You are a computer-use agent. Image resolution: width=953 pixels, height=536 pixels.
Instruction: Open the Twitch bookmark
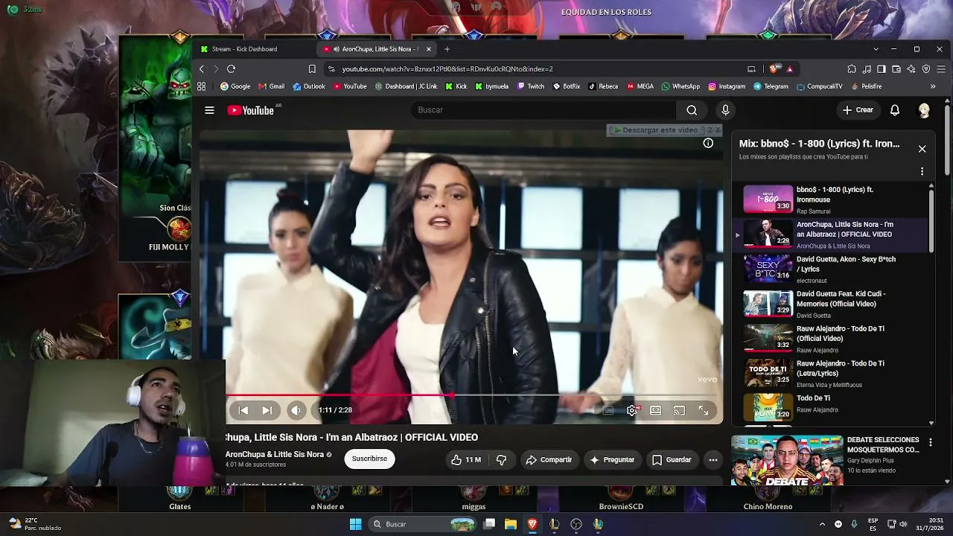coord(531,86)
